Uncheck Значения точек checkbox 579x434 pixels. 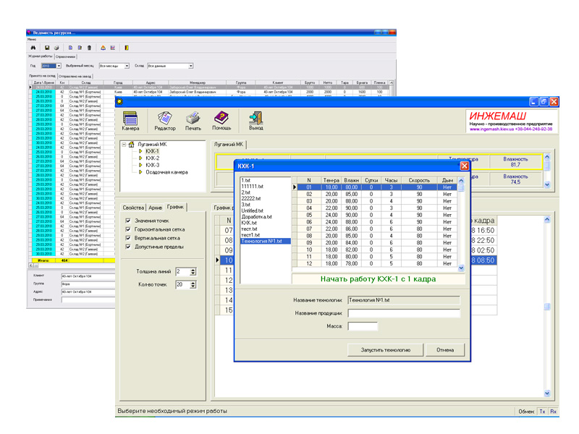[128, 221]
